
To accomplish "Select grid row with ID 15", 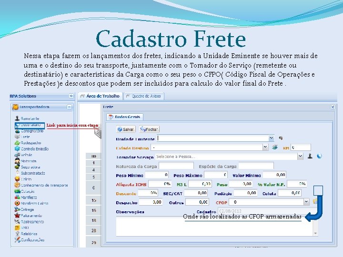I will pos(94,200).
